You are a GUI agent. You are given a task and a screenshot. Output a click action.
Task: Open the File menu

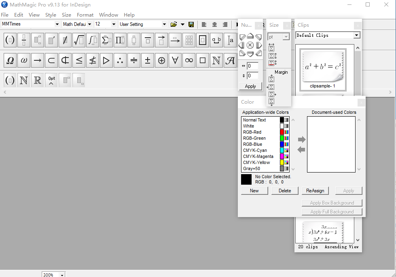[x=4, y=15]
